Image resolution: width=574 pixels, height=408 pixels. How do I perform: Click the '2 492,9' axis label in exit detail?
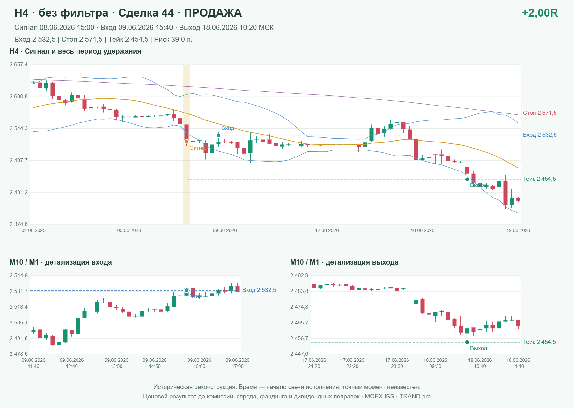coord(299,276)
